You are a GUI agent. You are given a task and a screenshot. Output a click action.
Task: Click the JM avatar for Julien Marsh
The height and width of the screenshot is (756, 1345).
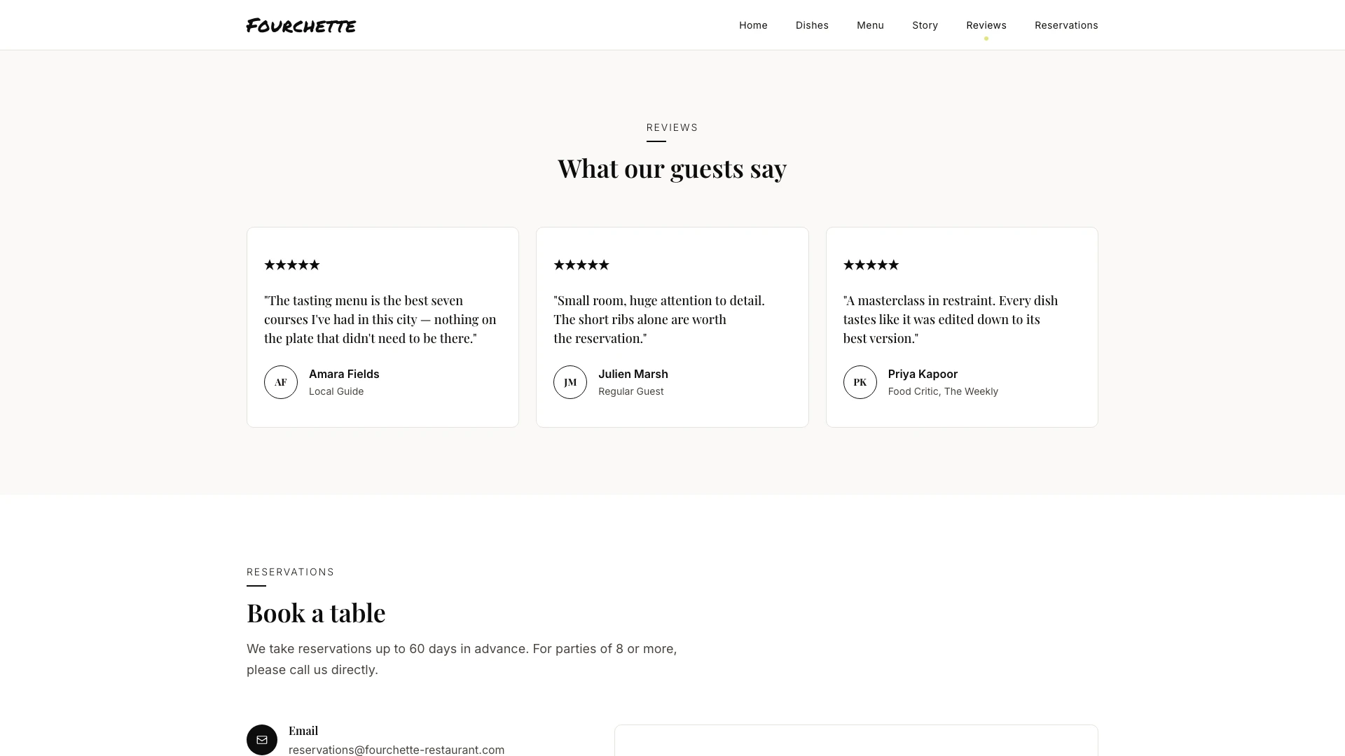point(570,382)
